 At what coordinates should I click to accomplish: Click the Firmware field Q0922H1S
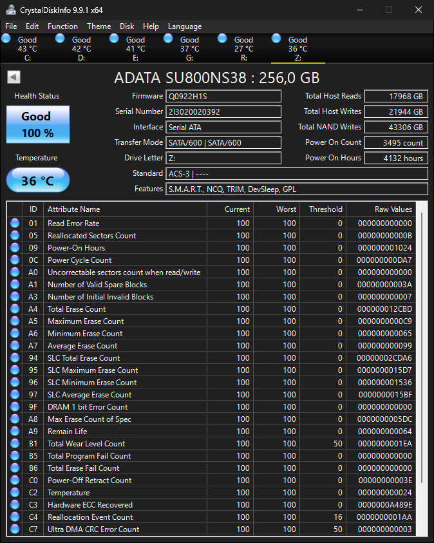point(223,96)
